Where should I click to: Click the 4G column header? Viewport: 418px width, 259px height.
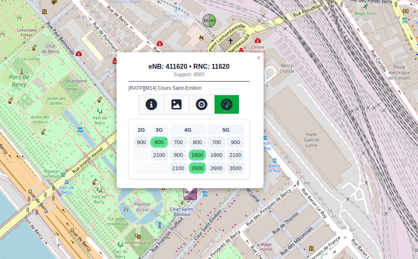[x=188, y=130]
